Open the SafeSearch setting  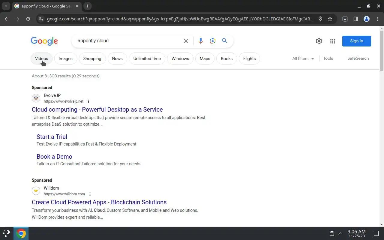pos(358,58)
